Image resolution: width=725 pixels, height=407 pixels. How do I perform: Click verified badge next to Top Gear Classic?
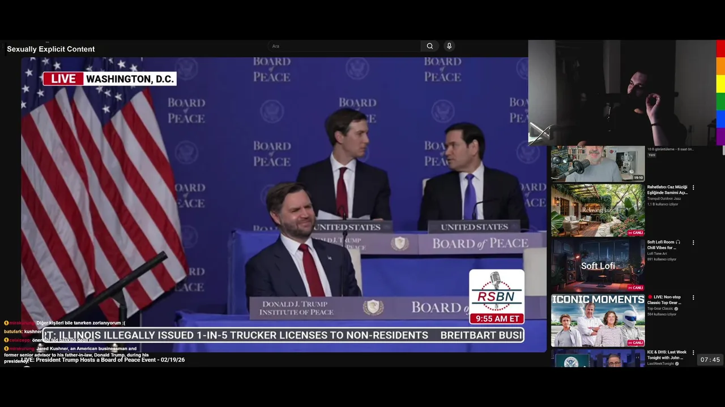click(x=676, y=309)
